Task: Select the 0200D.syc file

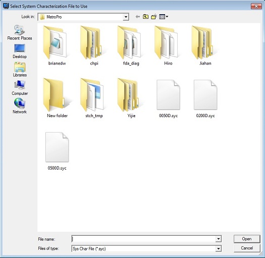Action: [205, 99]
